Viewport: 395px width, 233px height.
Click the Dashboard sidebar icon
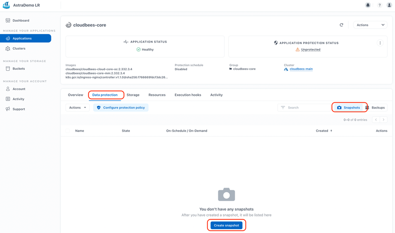pos(8,21)
